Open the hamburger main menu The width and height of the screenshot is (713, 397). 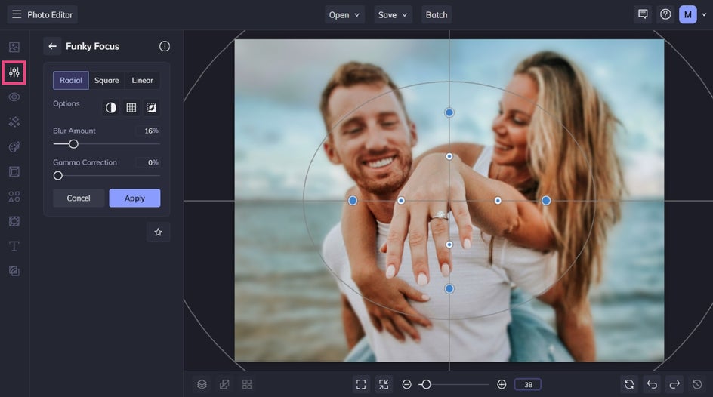point(17,14)
